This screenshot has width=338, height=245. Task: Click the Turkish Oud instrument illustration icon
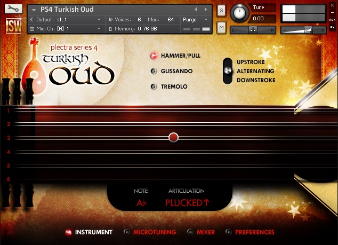pyautogui.click(x=34, y=67)
